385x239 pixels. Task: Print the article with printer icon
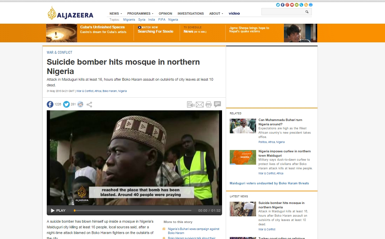[208, 105]
